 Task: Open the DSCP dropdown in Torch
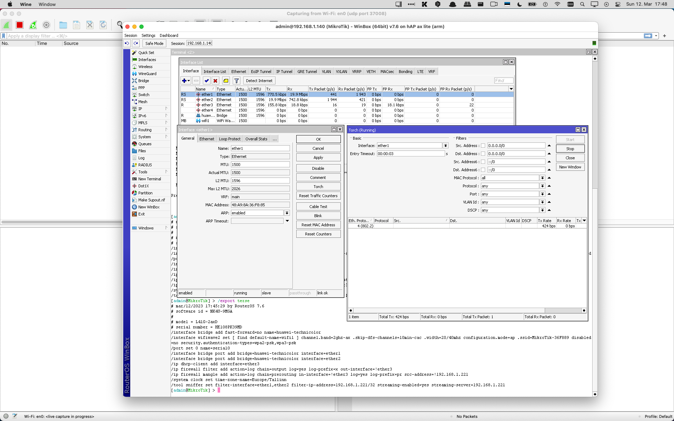click(x=542, y=210)
